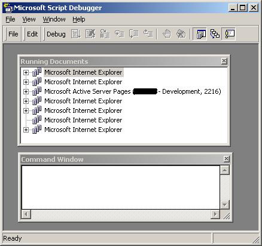Open the View menu
The height and width of the screenshot is (246, 262).
29,19
